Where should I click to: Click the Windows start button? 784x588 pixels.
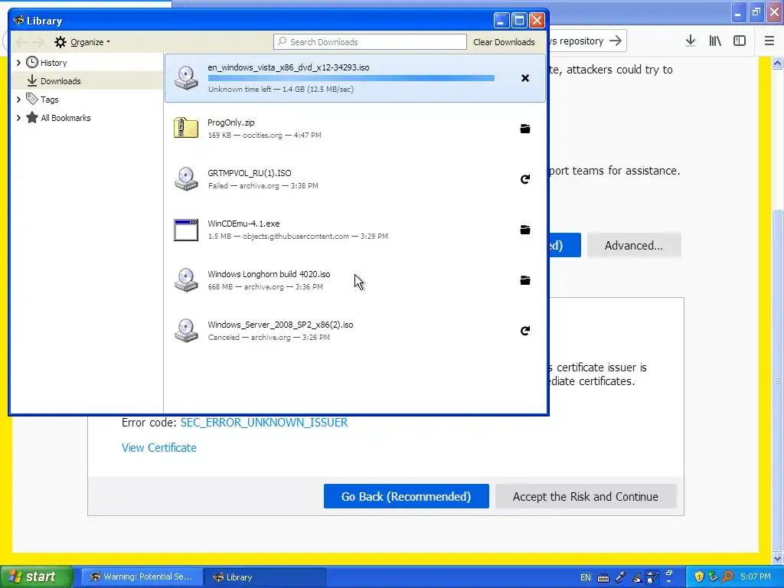[x=36, y=577]
